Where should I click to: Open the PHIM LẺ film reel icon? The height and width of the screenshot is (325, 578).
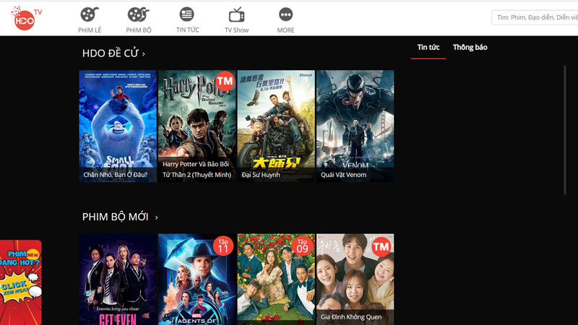tap(90, 14)
